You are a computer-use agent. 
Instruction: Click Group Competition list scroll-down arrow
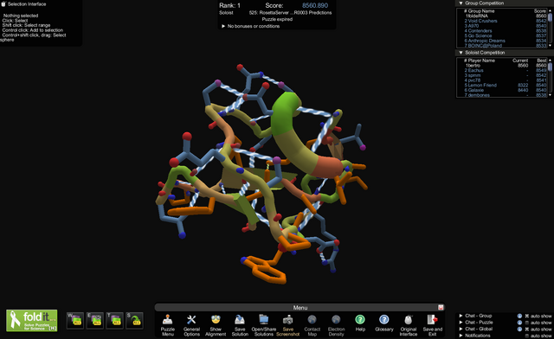click(x=550, y=46)
